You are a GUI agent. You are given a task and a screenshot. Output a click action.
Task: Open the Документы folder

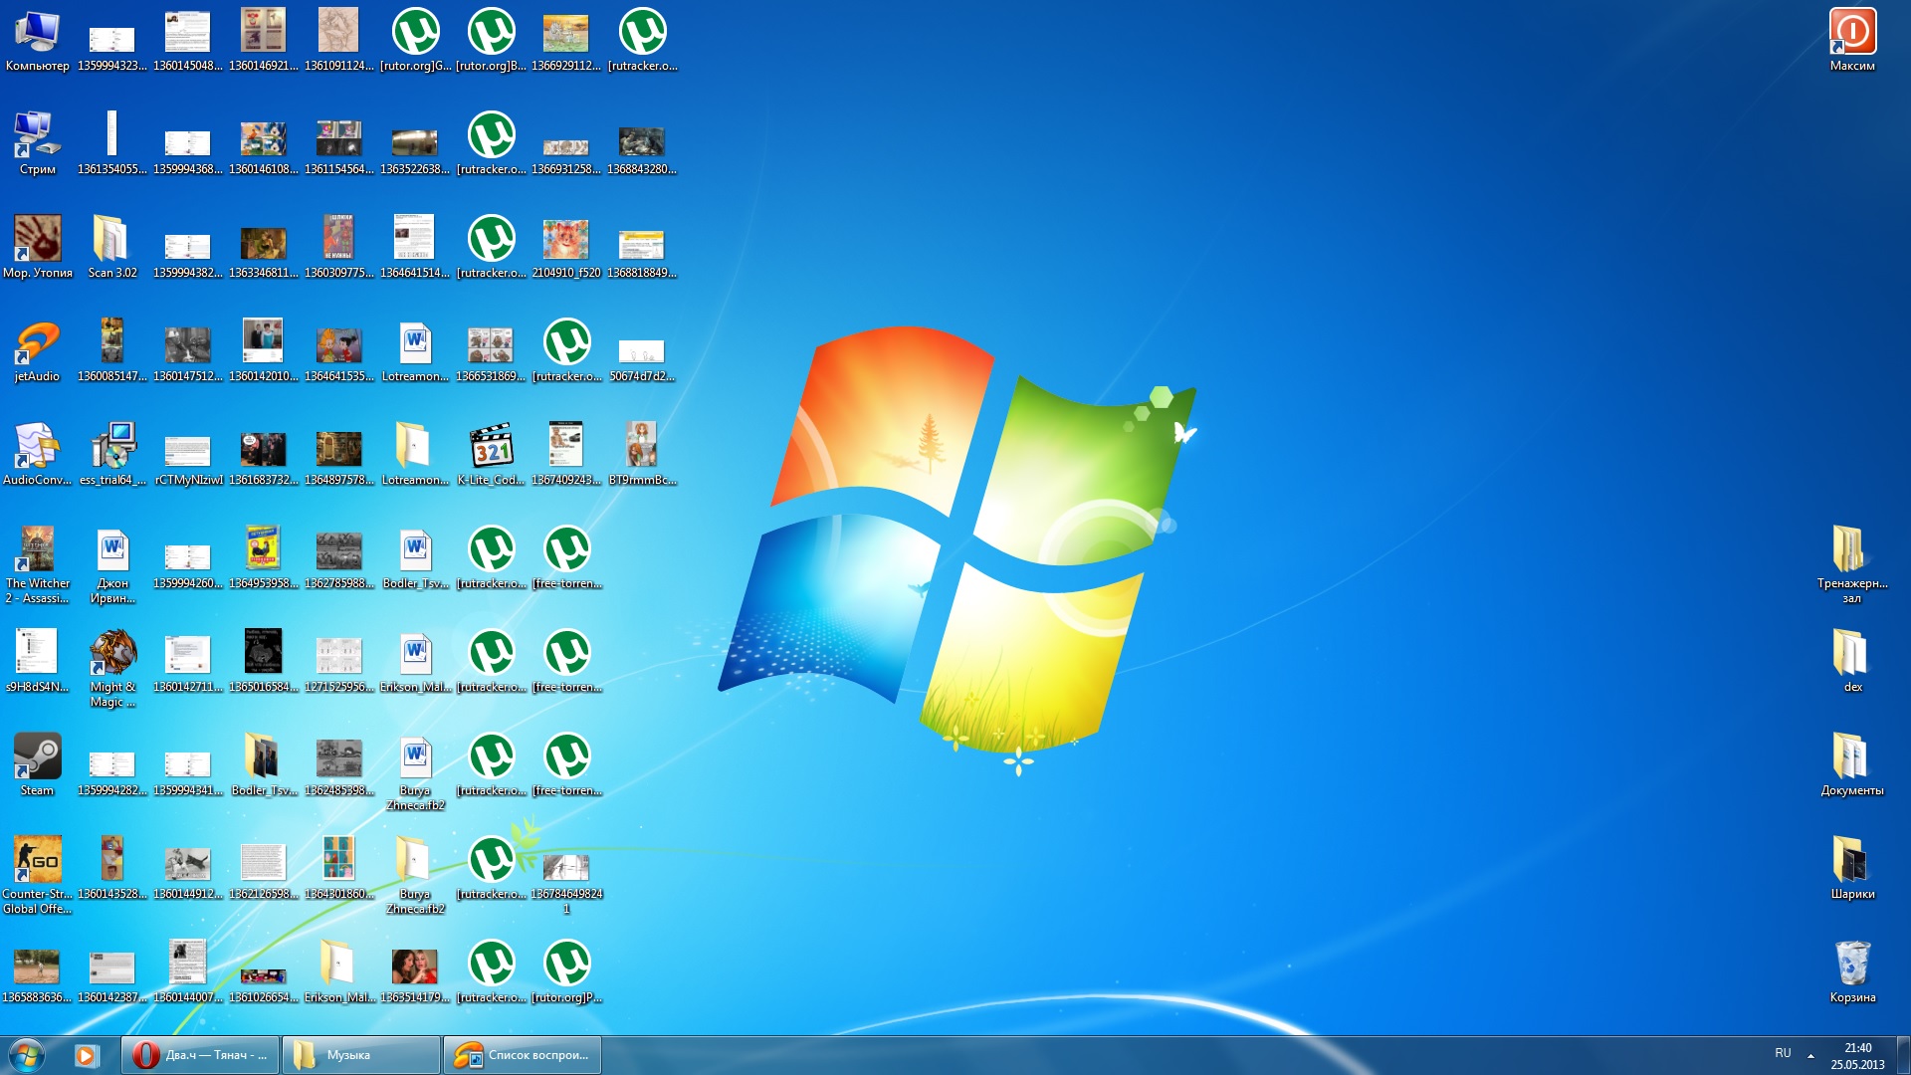(1852, 764)
